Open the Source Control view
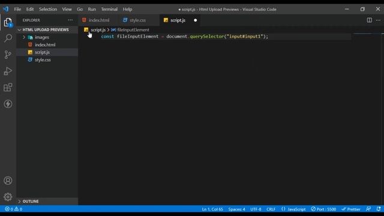The width and height of the screenshot is (384, 216). pos(8,55)
